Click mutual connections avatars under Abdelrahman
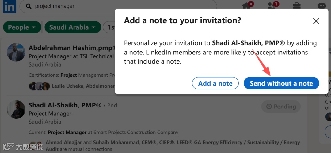 click(39, 86)
